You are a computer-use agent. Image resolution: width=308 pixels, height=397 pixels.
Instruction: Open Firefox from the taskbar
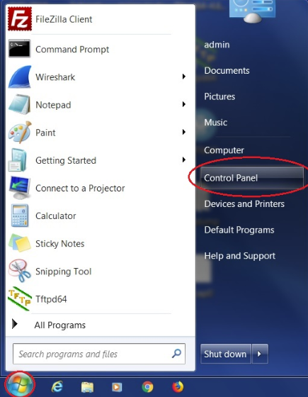tap(178, 386)
